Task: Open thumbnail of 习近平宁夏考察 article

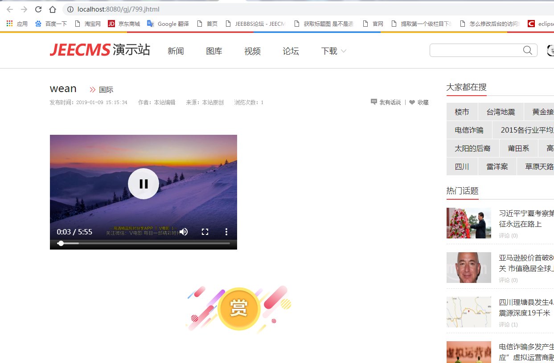Action: (469, 223)
